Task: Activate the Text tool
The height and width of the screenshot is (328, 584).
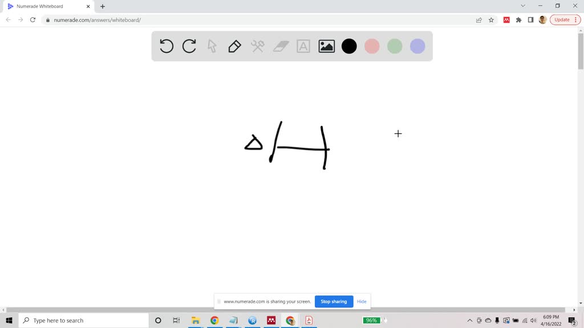Action: 303,46
